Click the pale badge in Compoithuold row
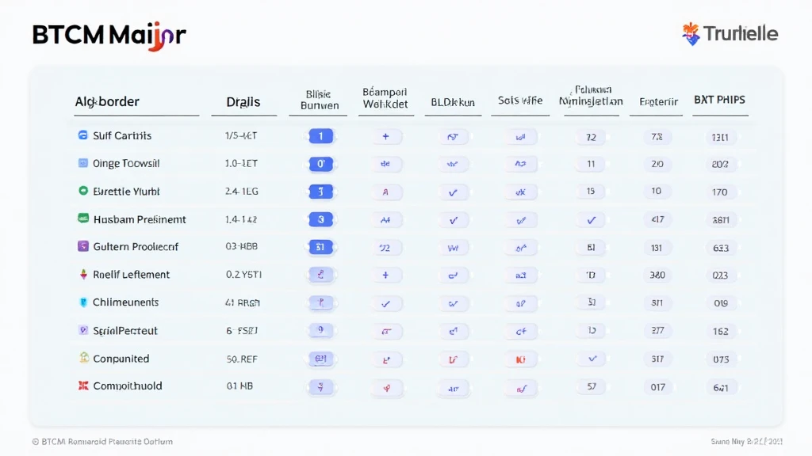Viewport: 812px width, 456px height. click(320, 386)
